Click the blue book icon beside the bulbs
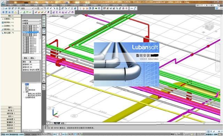Screen dimensions: 223x136 [x=90, y=8]
